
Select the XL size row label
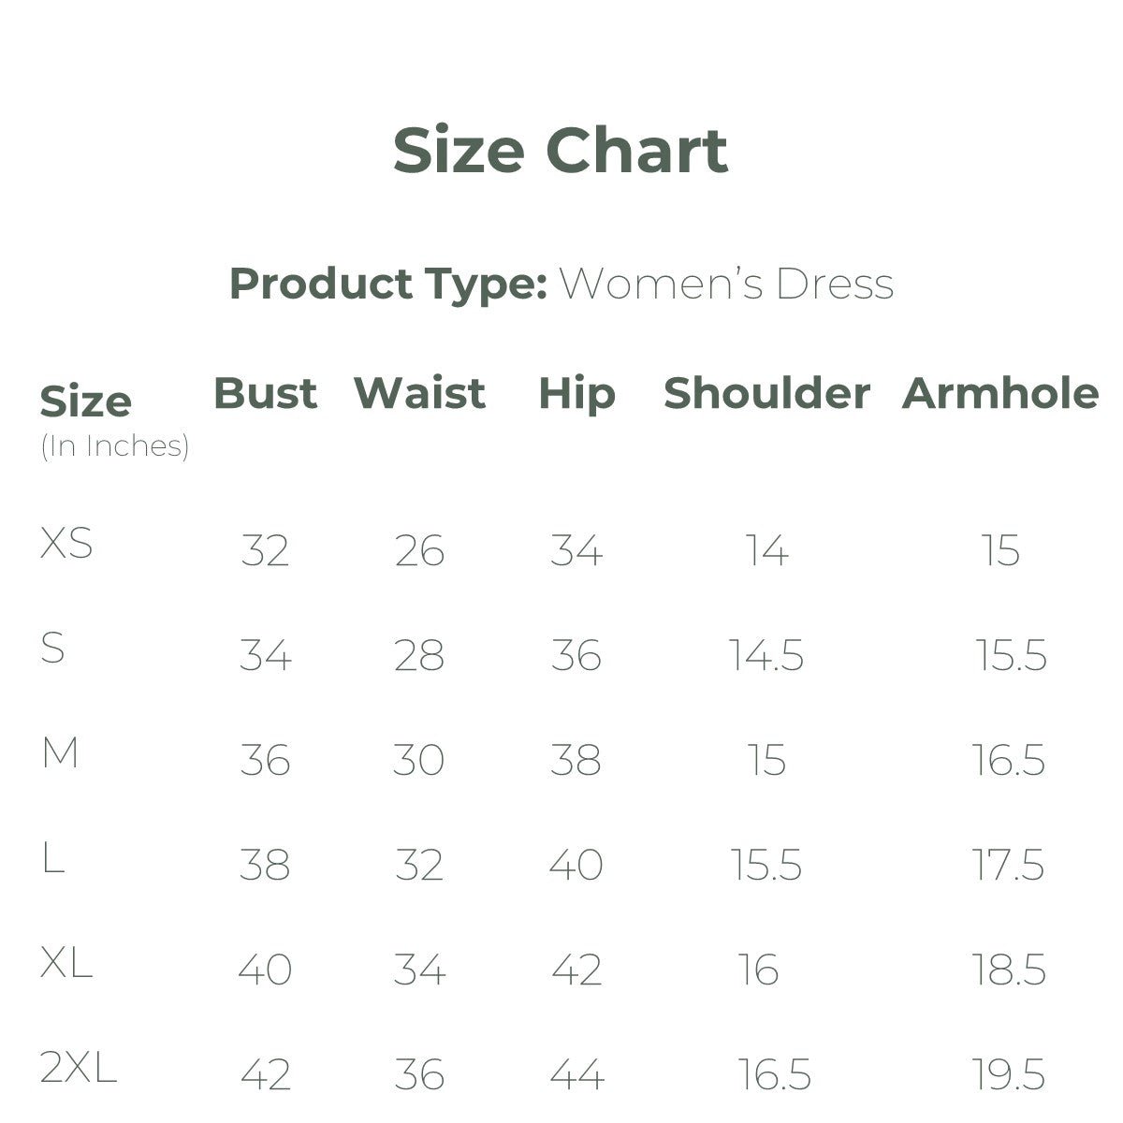[x=66, y=962]
